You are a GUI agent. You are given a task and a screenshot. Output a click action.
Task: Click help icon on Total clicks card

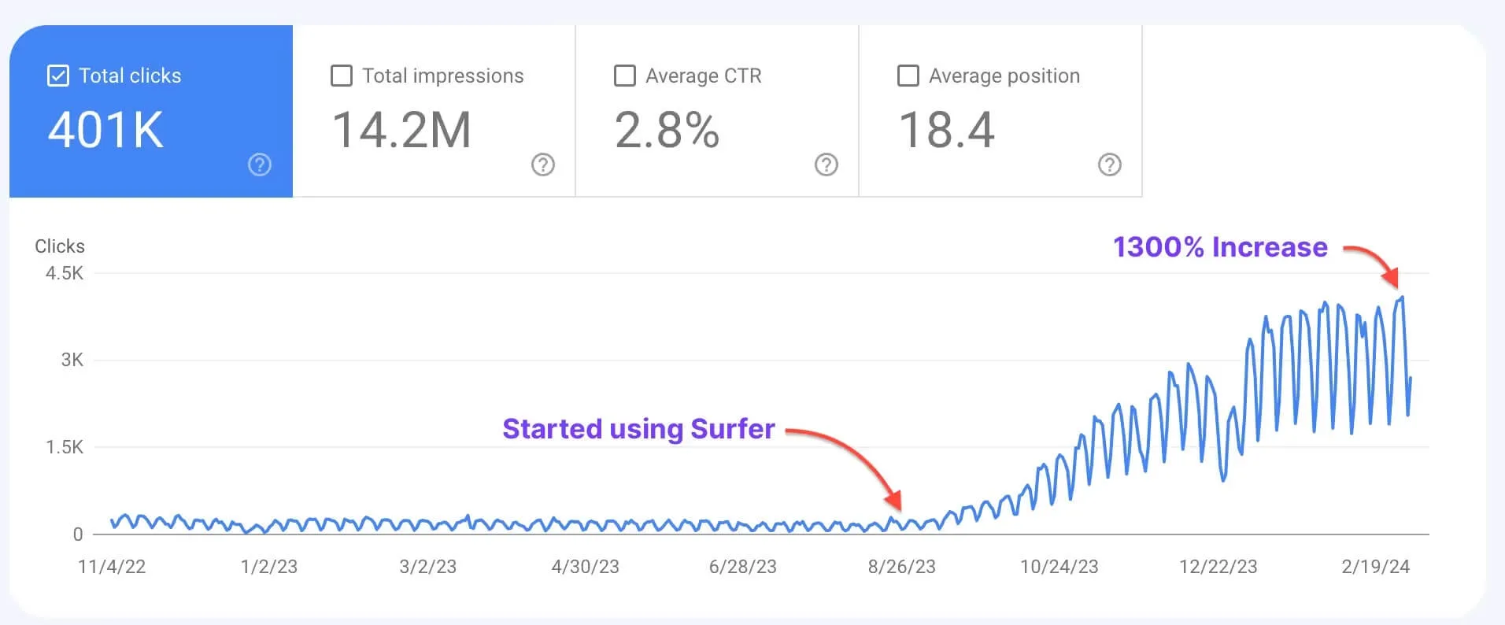(x=260, y=165)
